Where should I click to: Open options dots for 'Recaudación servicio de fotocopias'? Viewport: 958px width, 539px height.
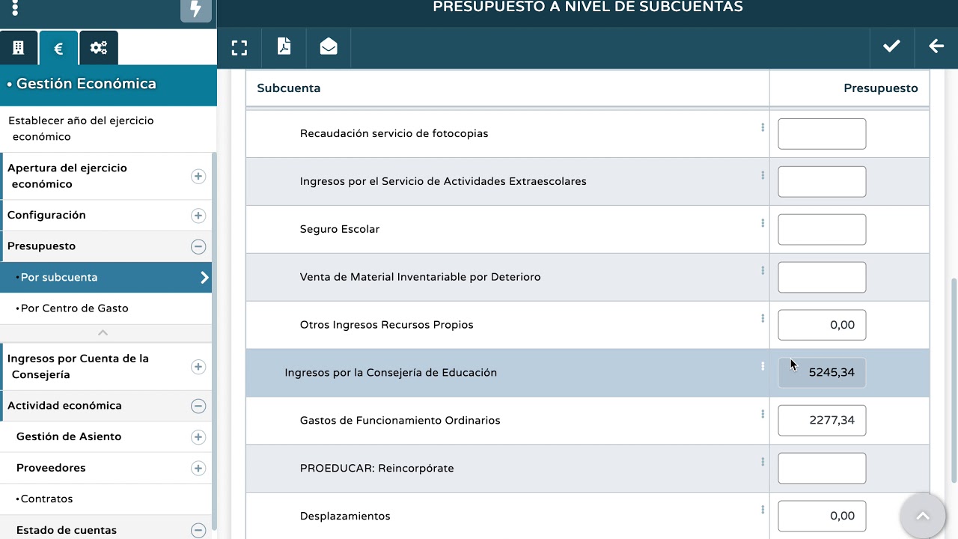pyautogui.click(x=763, y=127)
